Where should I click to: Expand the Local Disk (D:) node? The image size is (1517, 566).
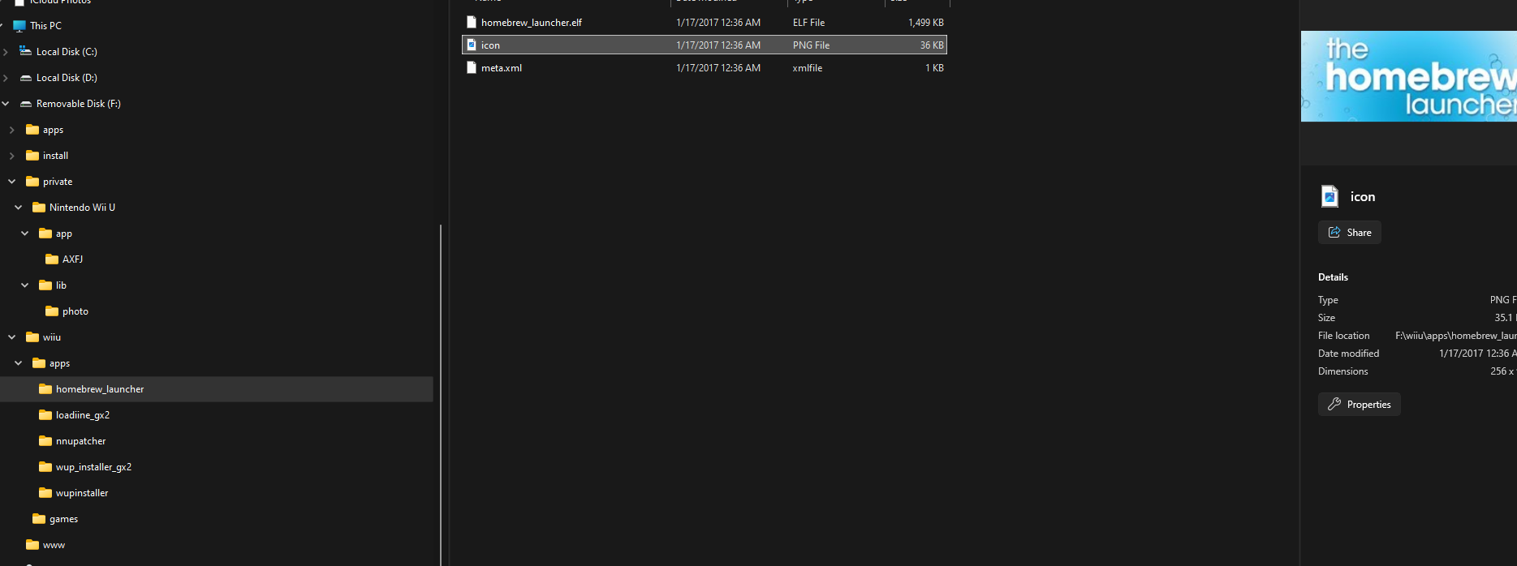pyautogui.click(x=6, y=78)
